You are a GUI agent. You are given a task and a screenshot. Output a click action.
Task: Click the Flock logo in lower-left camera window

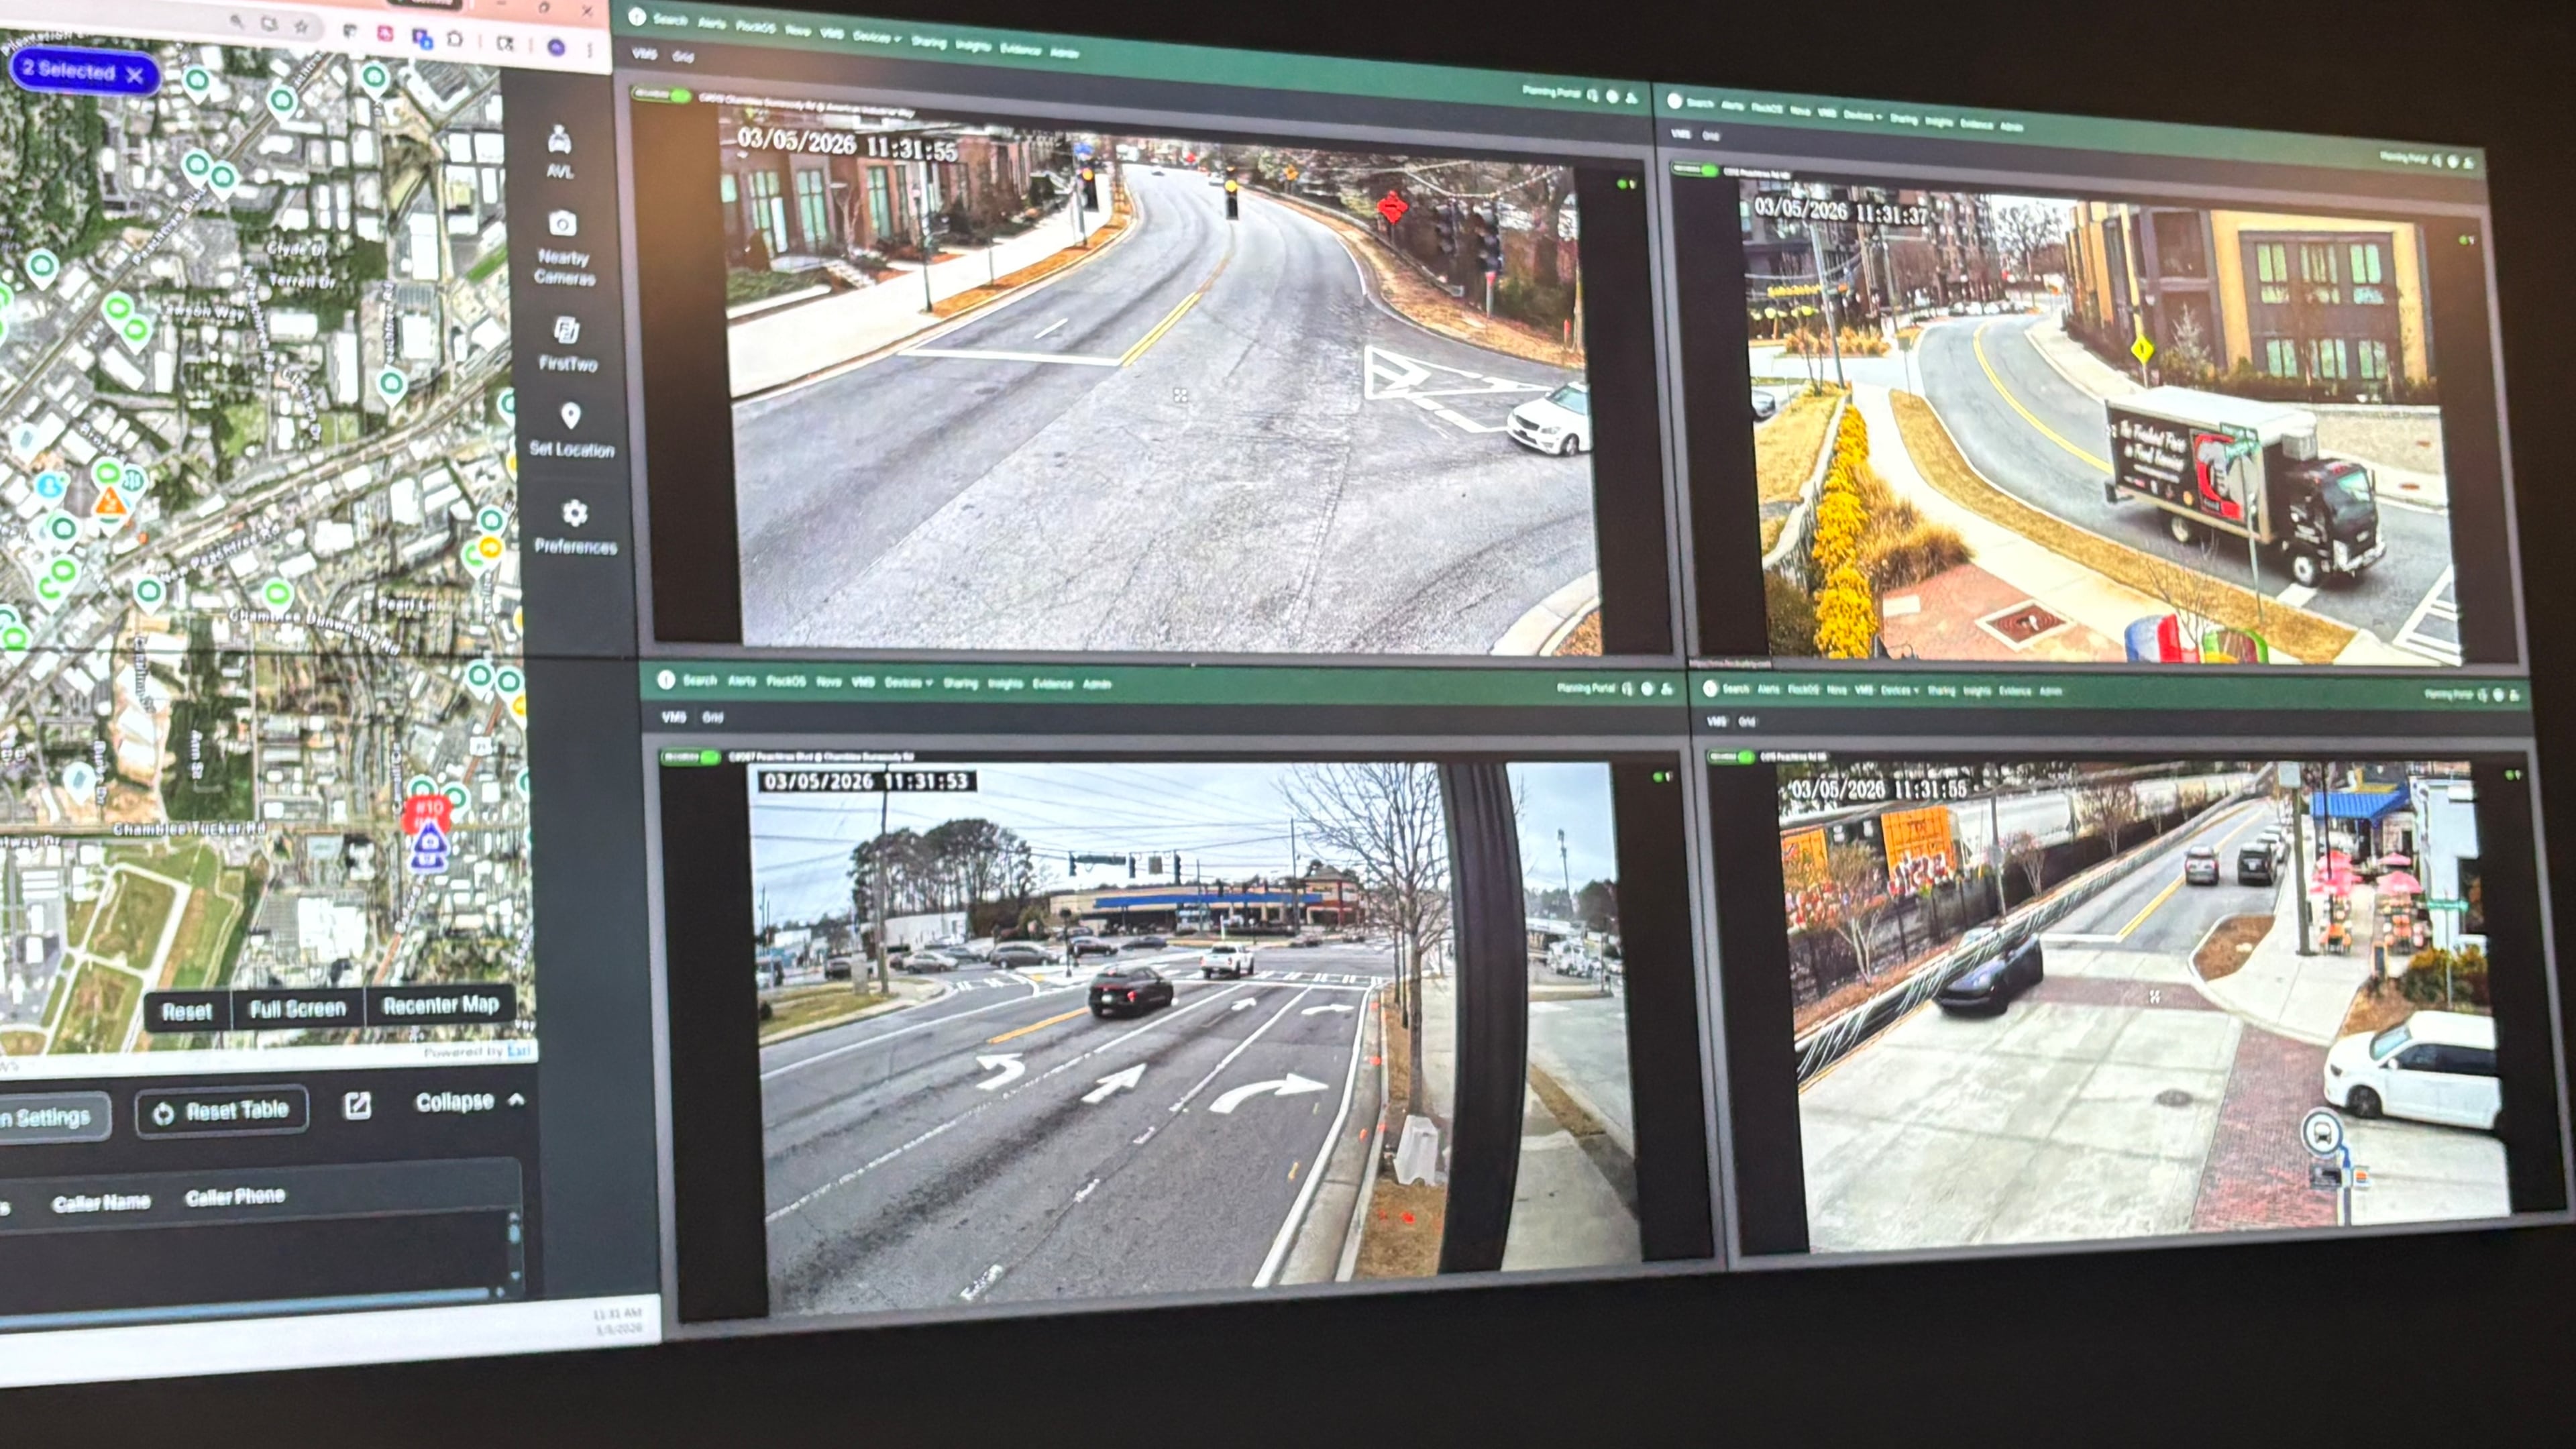pyautogui.click(x=666, y=680)
